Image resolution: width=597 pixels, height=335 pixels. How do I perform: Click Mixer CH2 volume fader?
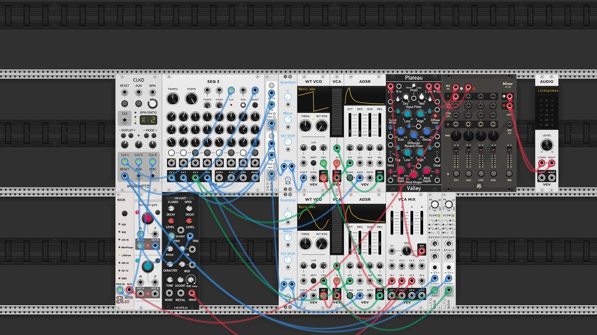click(x=469, y=156)
